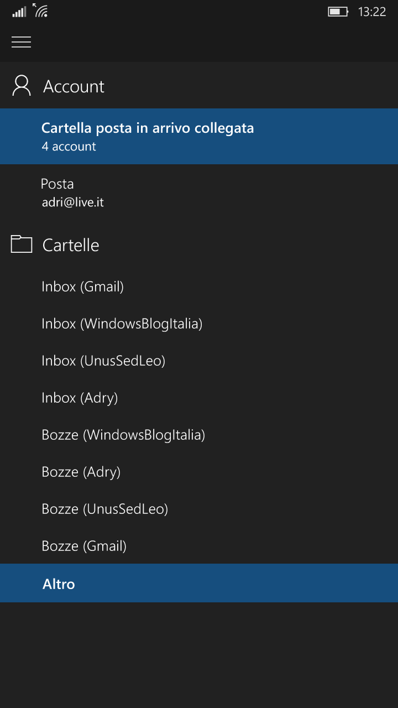Expand Altro to show more folders
This screenshot has height=708, width=398.
(x=199, y=584)
